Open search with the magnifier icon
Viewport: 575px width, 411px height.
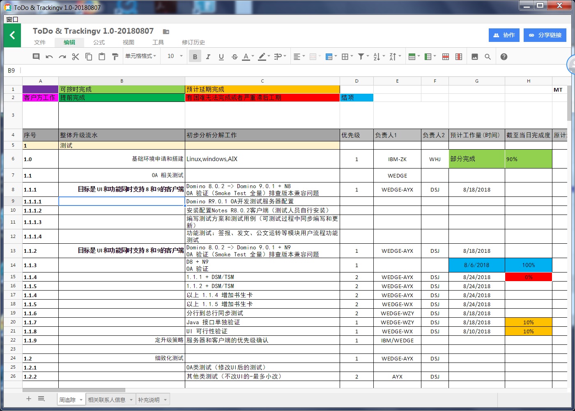[488, 57]
